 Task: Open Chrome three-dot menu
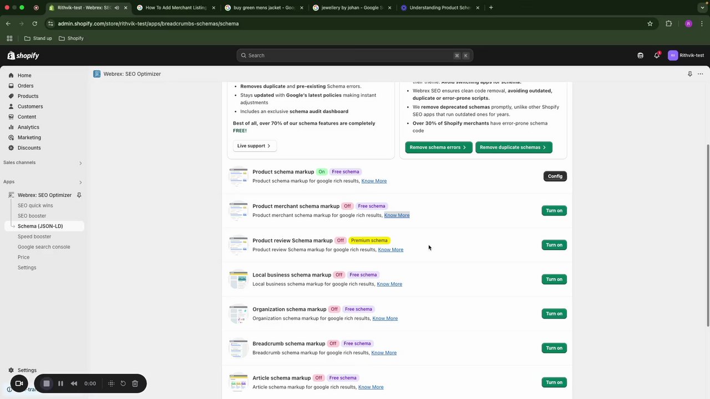tap(702, 23)
